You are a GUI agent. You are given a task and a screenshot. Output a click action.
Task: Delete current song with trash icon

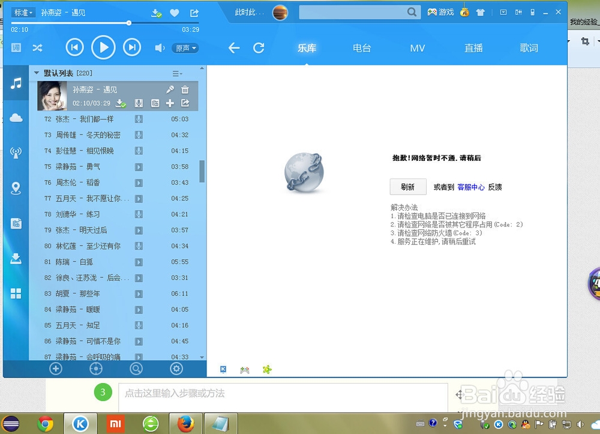[185, 89]
